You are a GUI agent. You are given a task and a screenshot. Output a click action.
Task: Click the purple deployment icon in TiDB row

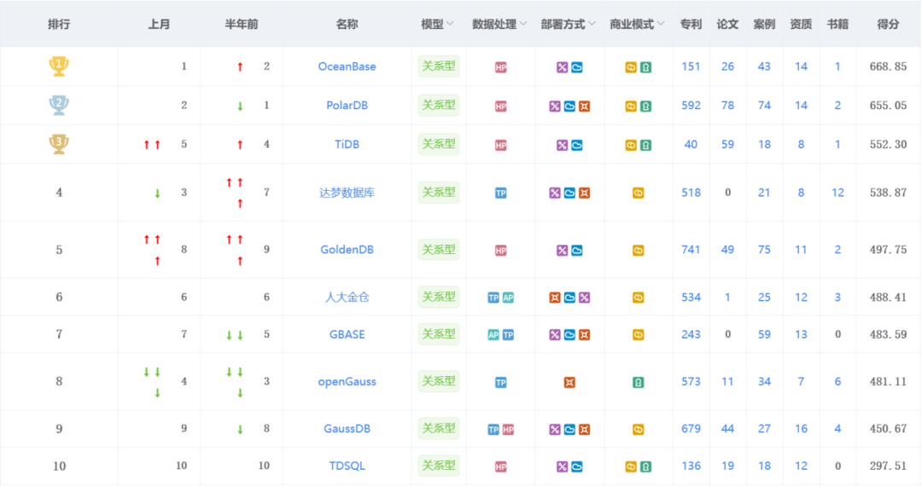point(562,145)
